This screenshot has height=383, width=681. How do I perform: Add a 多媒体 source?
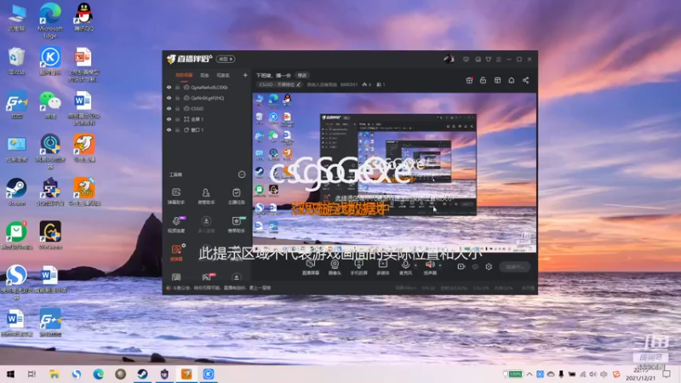[382, 267]
